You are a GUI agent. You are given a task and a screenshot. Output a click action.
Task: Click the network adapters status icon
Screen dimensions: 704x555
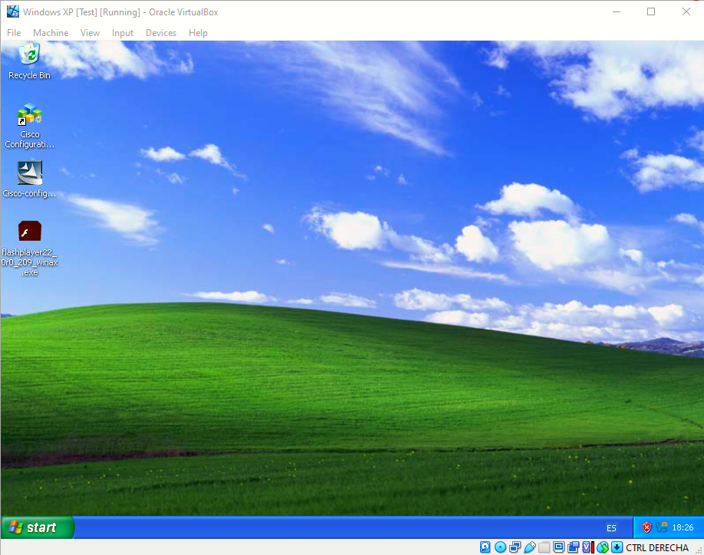pos(515,547)
